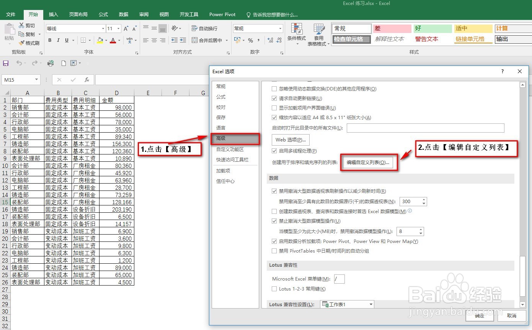Click the Insert Function fx icon

click(87, 80)
